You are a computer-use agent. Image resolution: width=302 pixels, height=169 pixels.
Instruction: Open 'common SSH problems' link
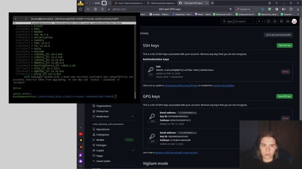pos(223,85)
